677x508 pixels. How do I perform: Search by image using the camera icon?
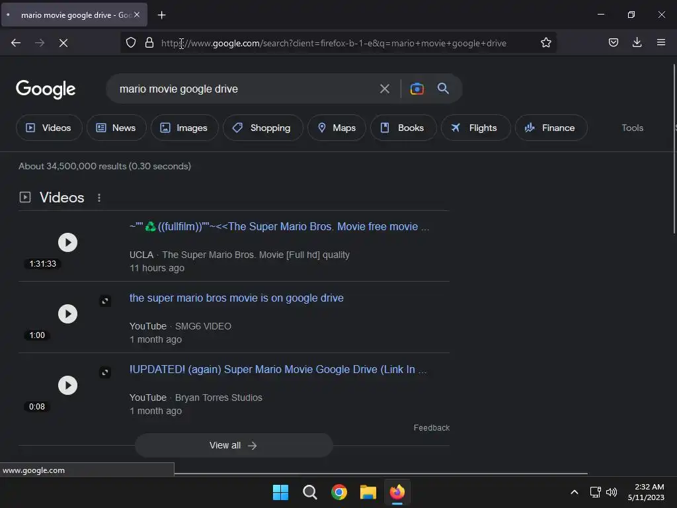pyautogui.click(x=417, y=89)
